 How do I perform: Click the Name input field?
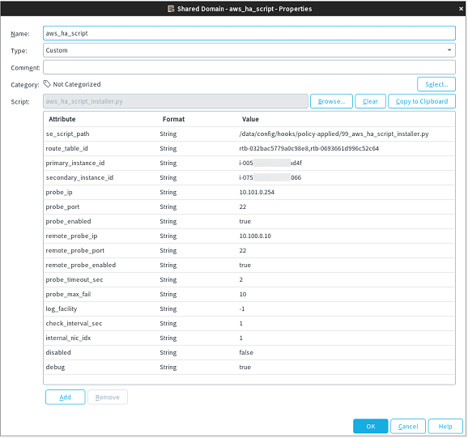click(x=249, y=33)
